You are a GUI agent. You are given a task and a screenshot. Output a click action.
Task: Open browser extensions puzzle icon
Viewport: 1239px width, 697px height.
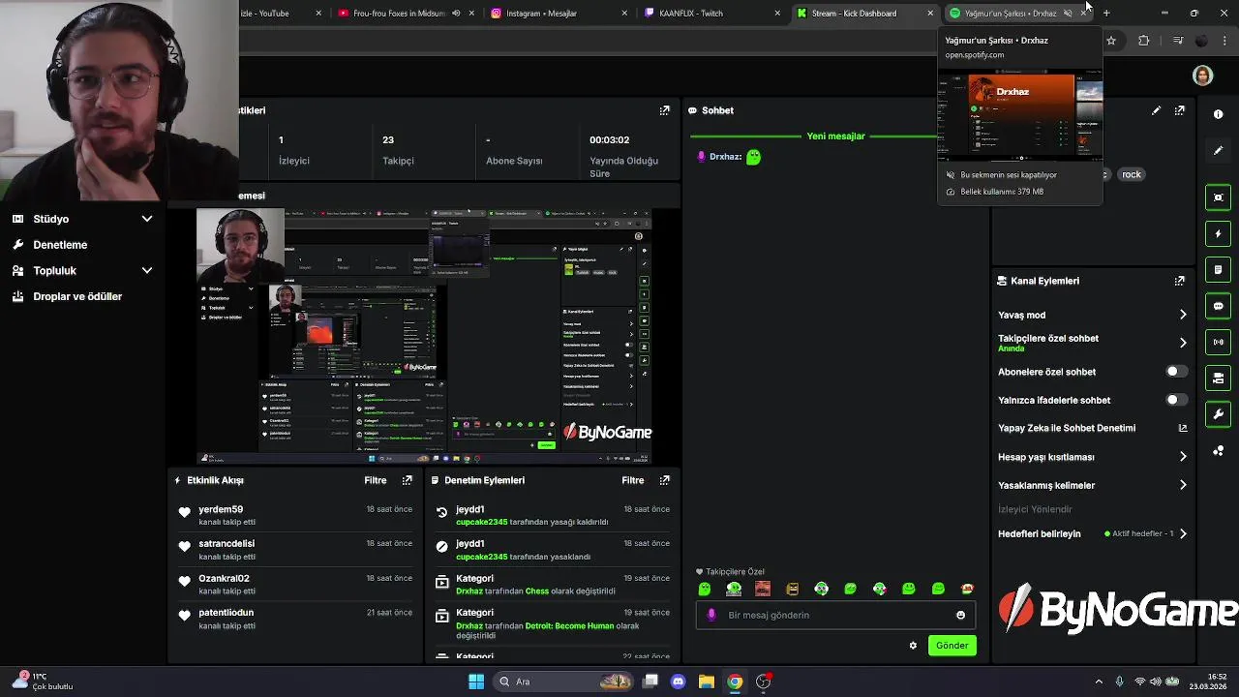(1143, 41)
